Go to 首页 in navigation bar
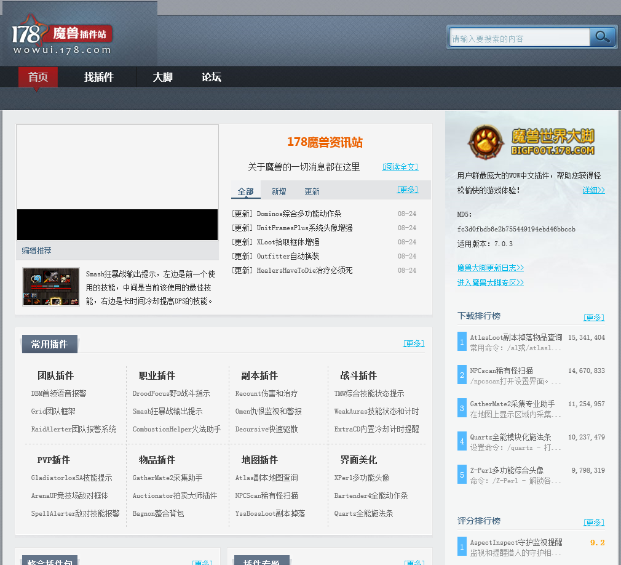This screenshot has width=621, height=565. [38, 77]
